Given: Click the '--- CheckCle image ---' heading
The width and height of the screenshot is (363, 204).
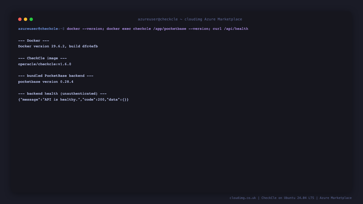Looking at the screenshot, I should pyautogui.click(x=43, y=58).
